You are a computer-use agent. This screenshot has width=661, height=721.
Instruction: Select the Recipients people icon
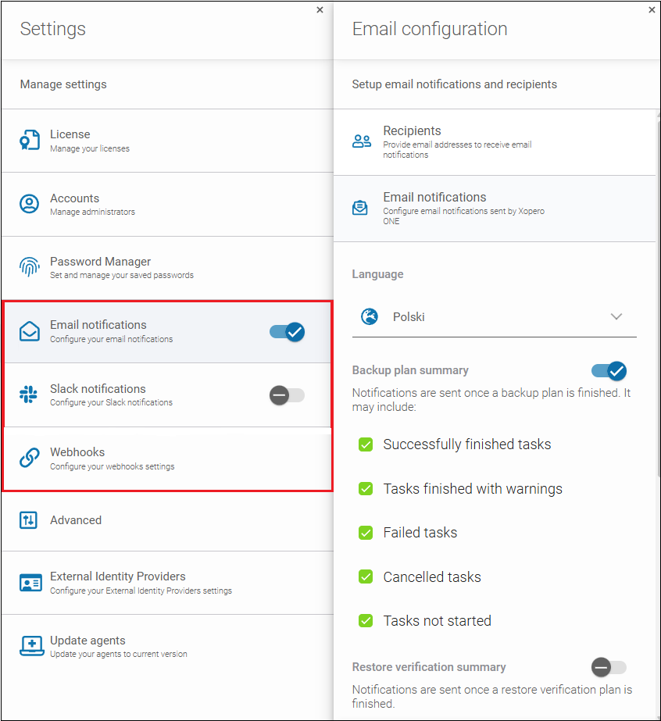(360, 141)
